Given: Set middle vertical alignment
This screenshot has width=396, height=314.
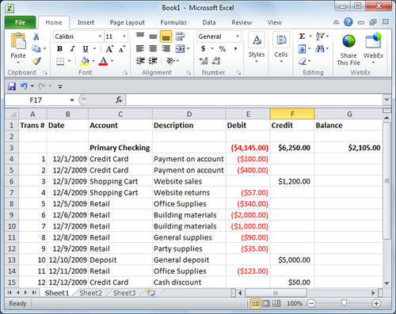Looking at the screenshot, I should pos(153,36).
